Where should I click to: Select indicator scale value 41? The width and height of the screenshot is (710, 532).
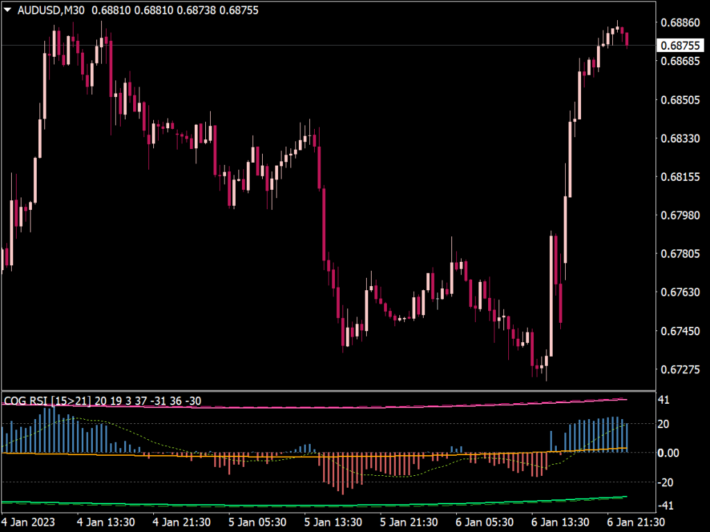tap(664, 400)
